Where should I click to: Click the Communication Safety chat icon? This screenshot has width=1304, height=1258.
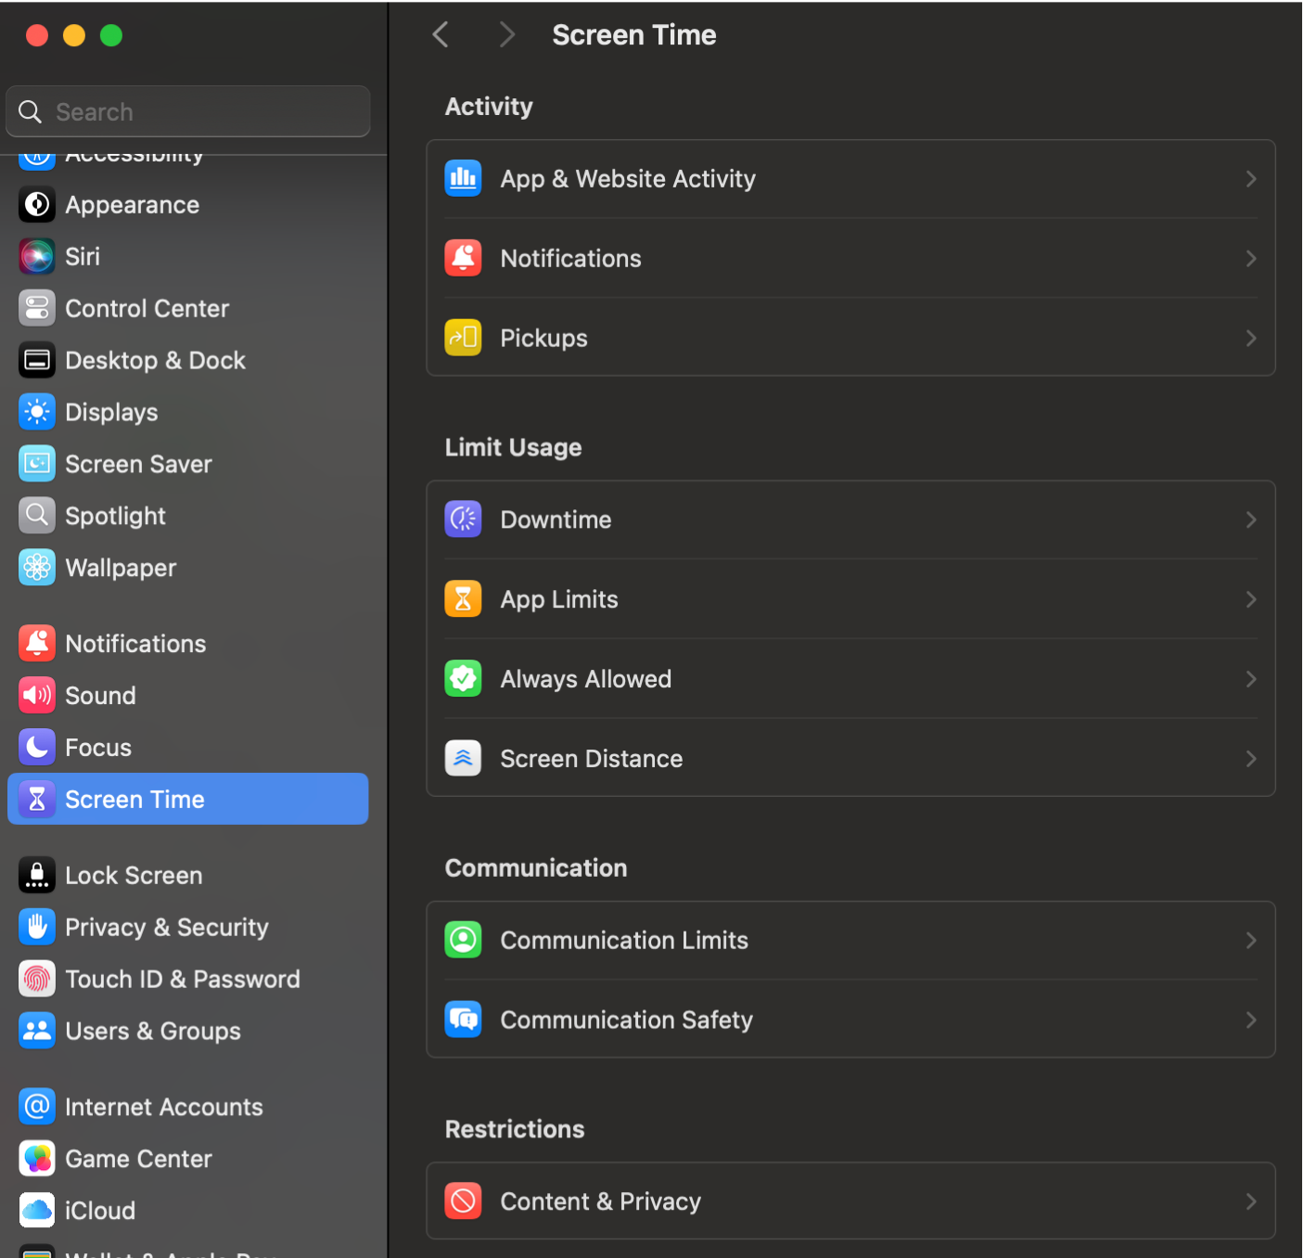point(463,1020)
